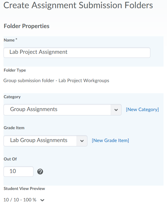This screenshot has height=204, width=167.
Task: Click the New Category link
Action: (142, 110)
